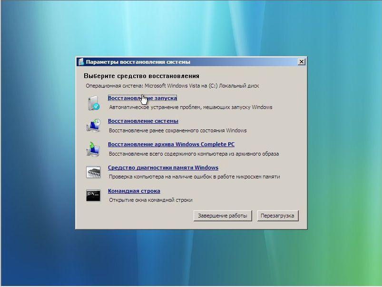Screen dimensions: 382x287
Task: Click the memory chip diagnostics icon
Action: [x=93, y=172]
